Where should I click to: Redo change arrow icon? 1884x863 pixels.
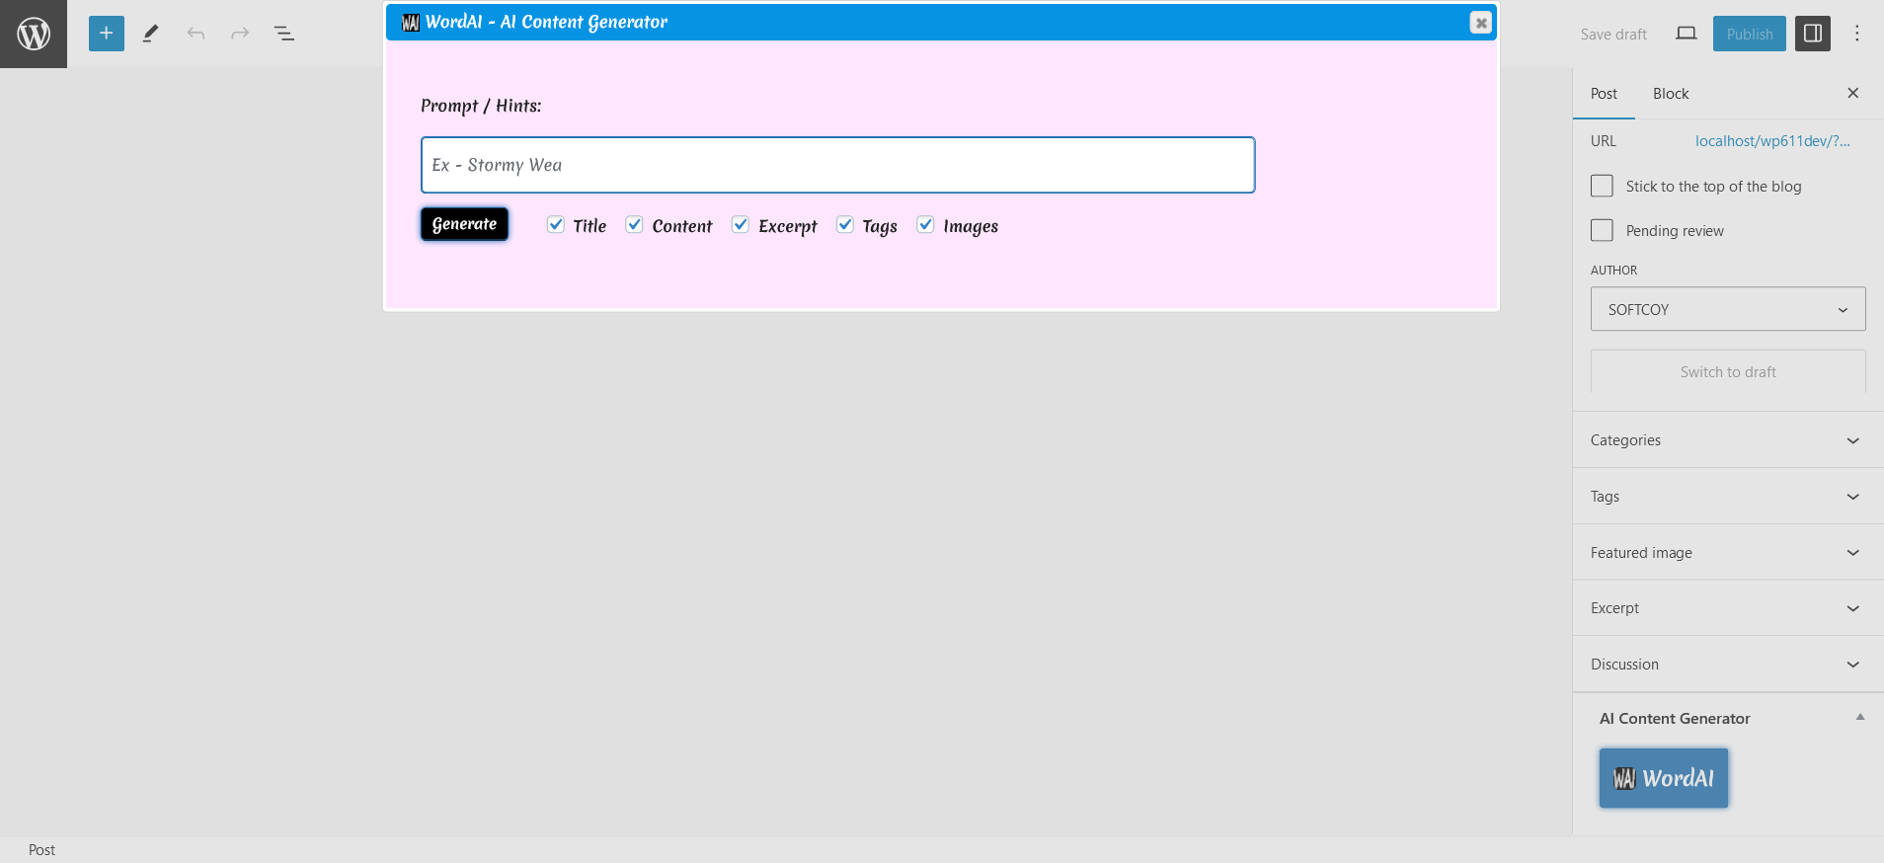(240, 34)
